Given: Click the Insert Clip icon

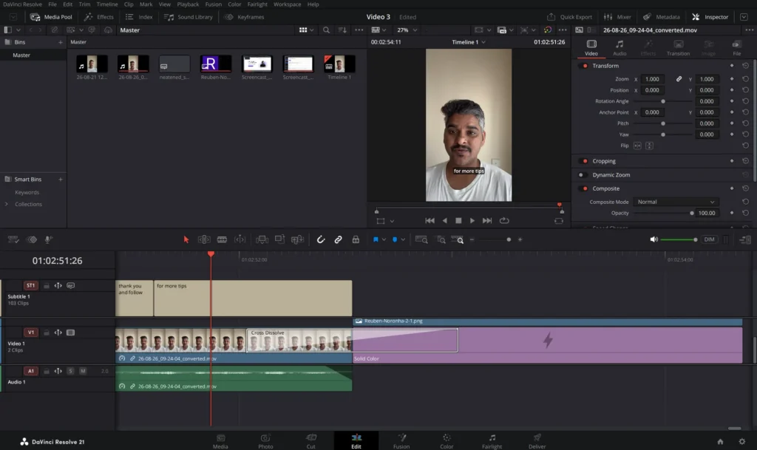Looking at the screenshot, I should [262, 239].
